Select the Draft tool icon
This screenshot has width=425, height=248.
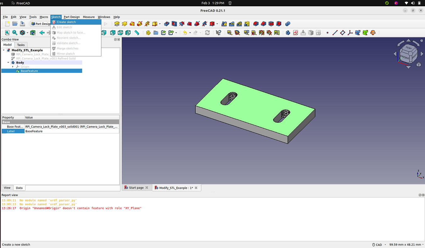[x=271, y=24]
